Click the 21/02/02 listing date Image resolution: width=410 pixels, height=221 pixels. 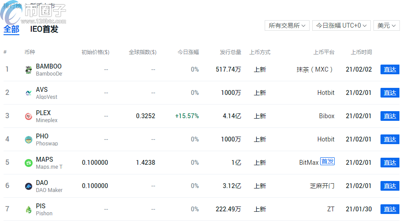pos(358,69)
